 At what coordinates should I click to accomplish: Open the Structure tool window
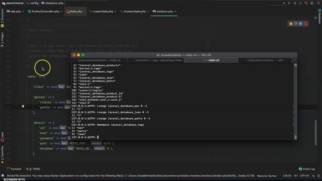pyautogui.click(x=2, y=18)
